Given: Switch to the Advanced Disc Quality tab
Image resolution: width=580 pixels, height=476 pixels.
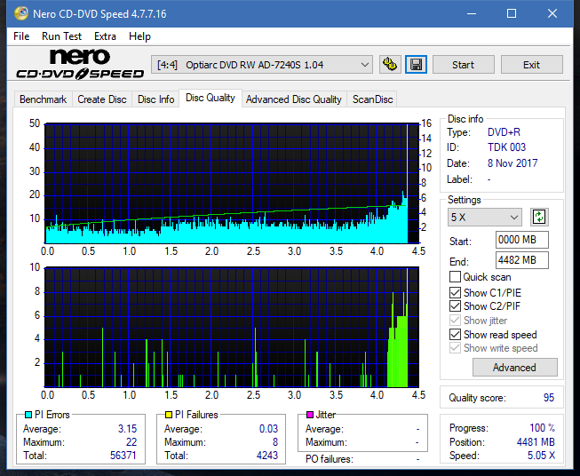Looking at the screenshot, I should click(x=294, y=99).
